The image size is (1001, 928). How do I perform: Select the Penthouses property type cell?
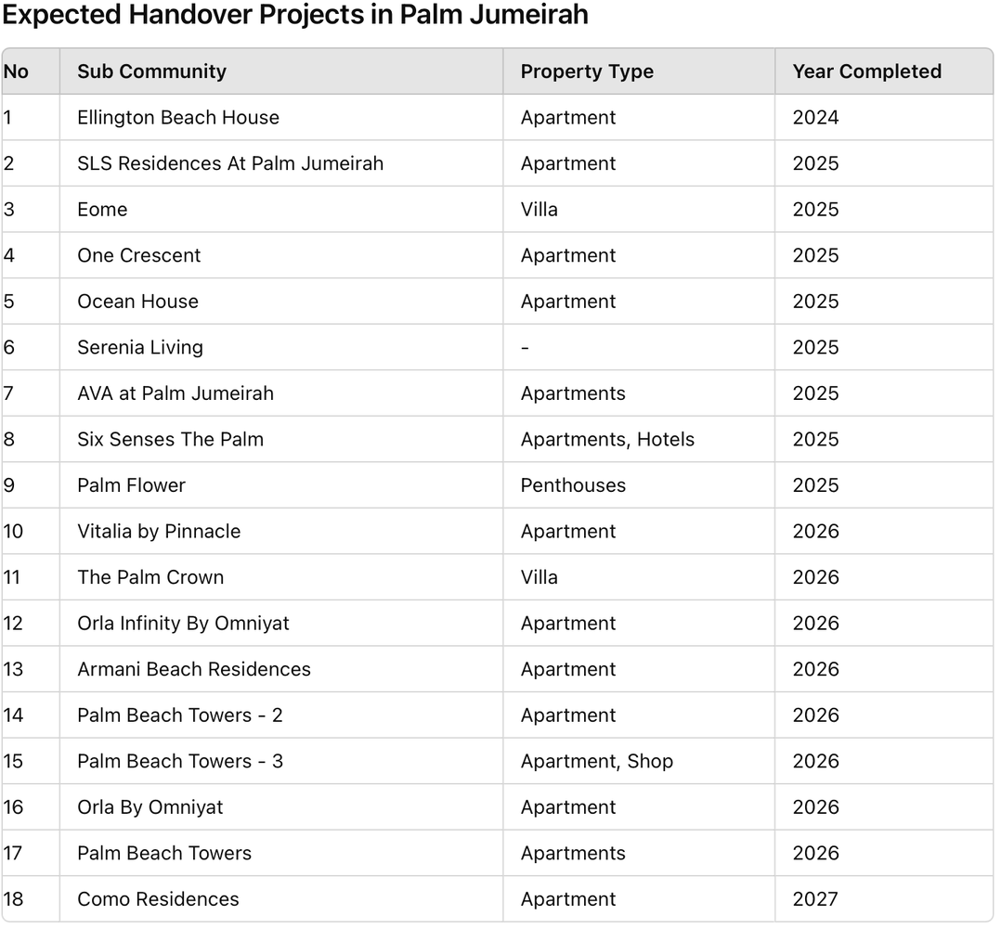[639, 484]
